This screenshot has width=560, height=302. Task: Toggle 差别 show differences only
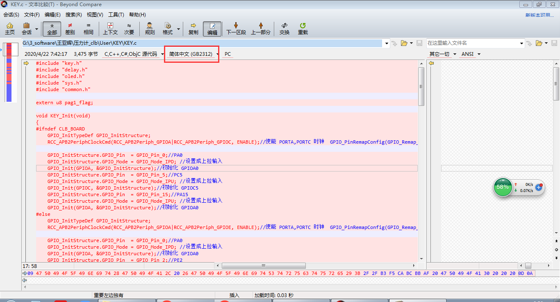[x=70, y=29]
